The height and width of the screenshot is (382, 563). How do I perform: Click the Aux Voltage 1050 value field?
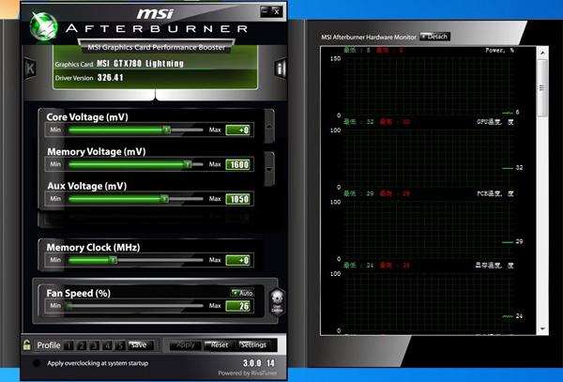click(x=238, y=199)
